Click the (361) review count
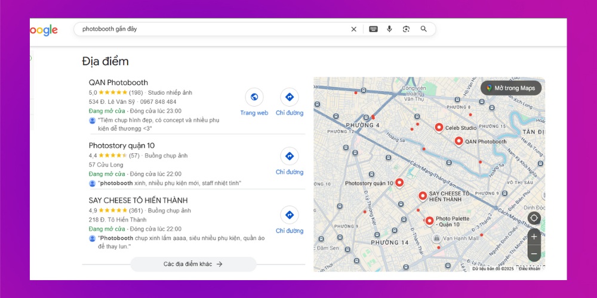The image size is (597, 298). point(136,210)
